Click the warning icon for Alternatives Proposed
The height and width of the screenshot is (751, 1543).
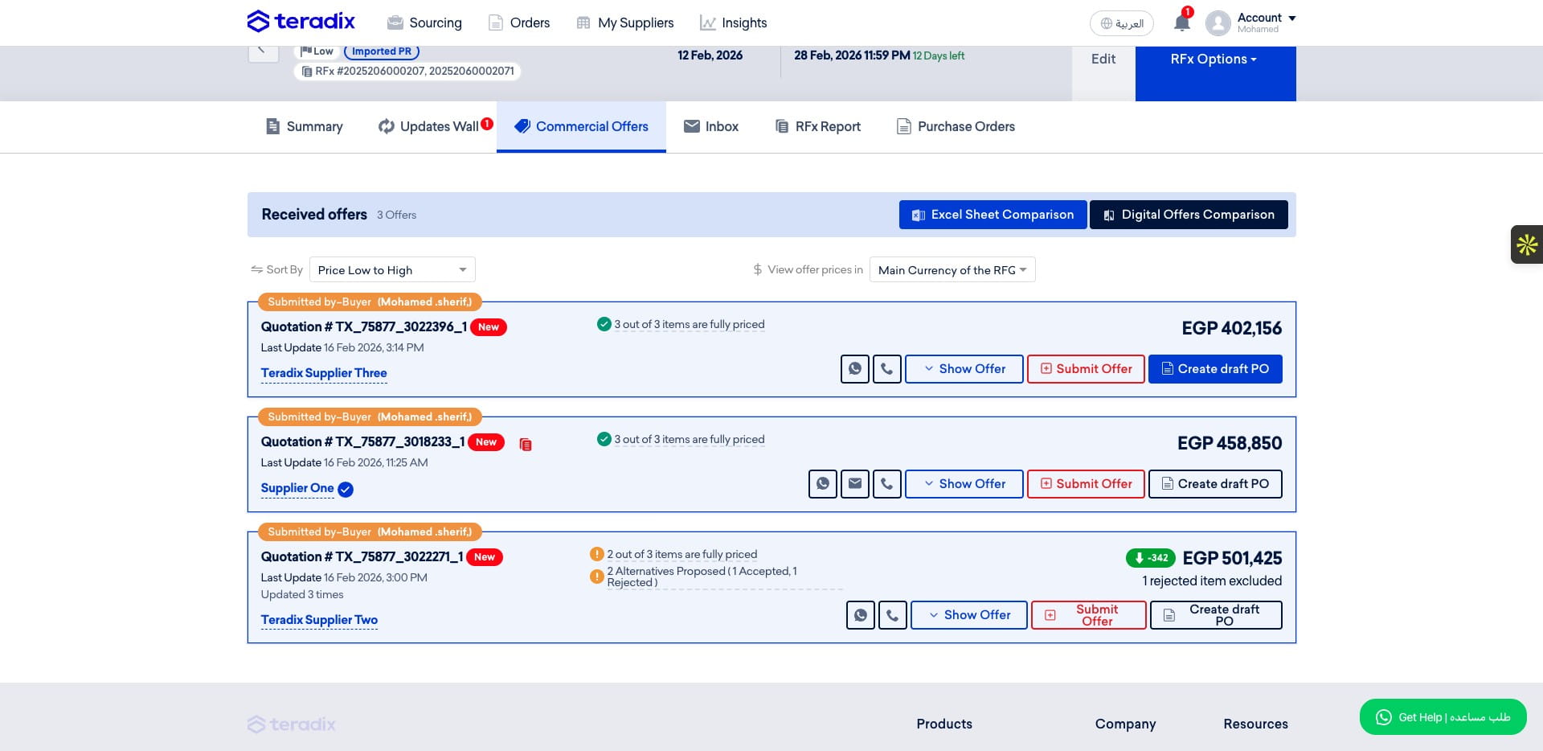597,577
